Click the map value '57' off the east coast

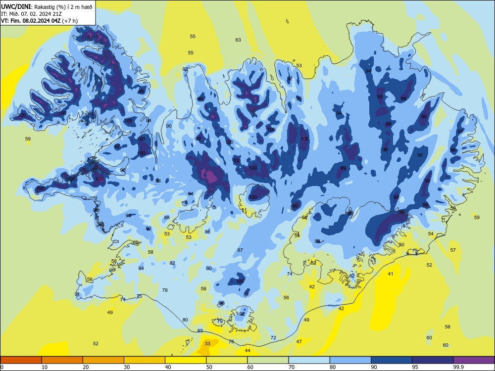point(453,250)
